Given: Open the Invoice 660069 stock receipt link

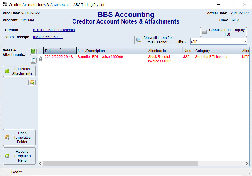Looking at the screenshot, I should pos(45,37).
